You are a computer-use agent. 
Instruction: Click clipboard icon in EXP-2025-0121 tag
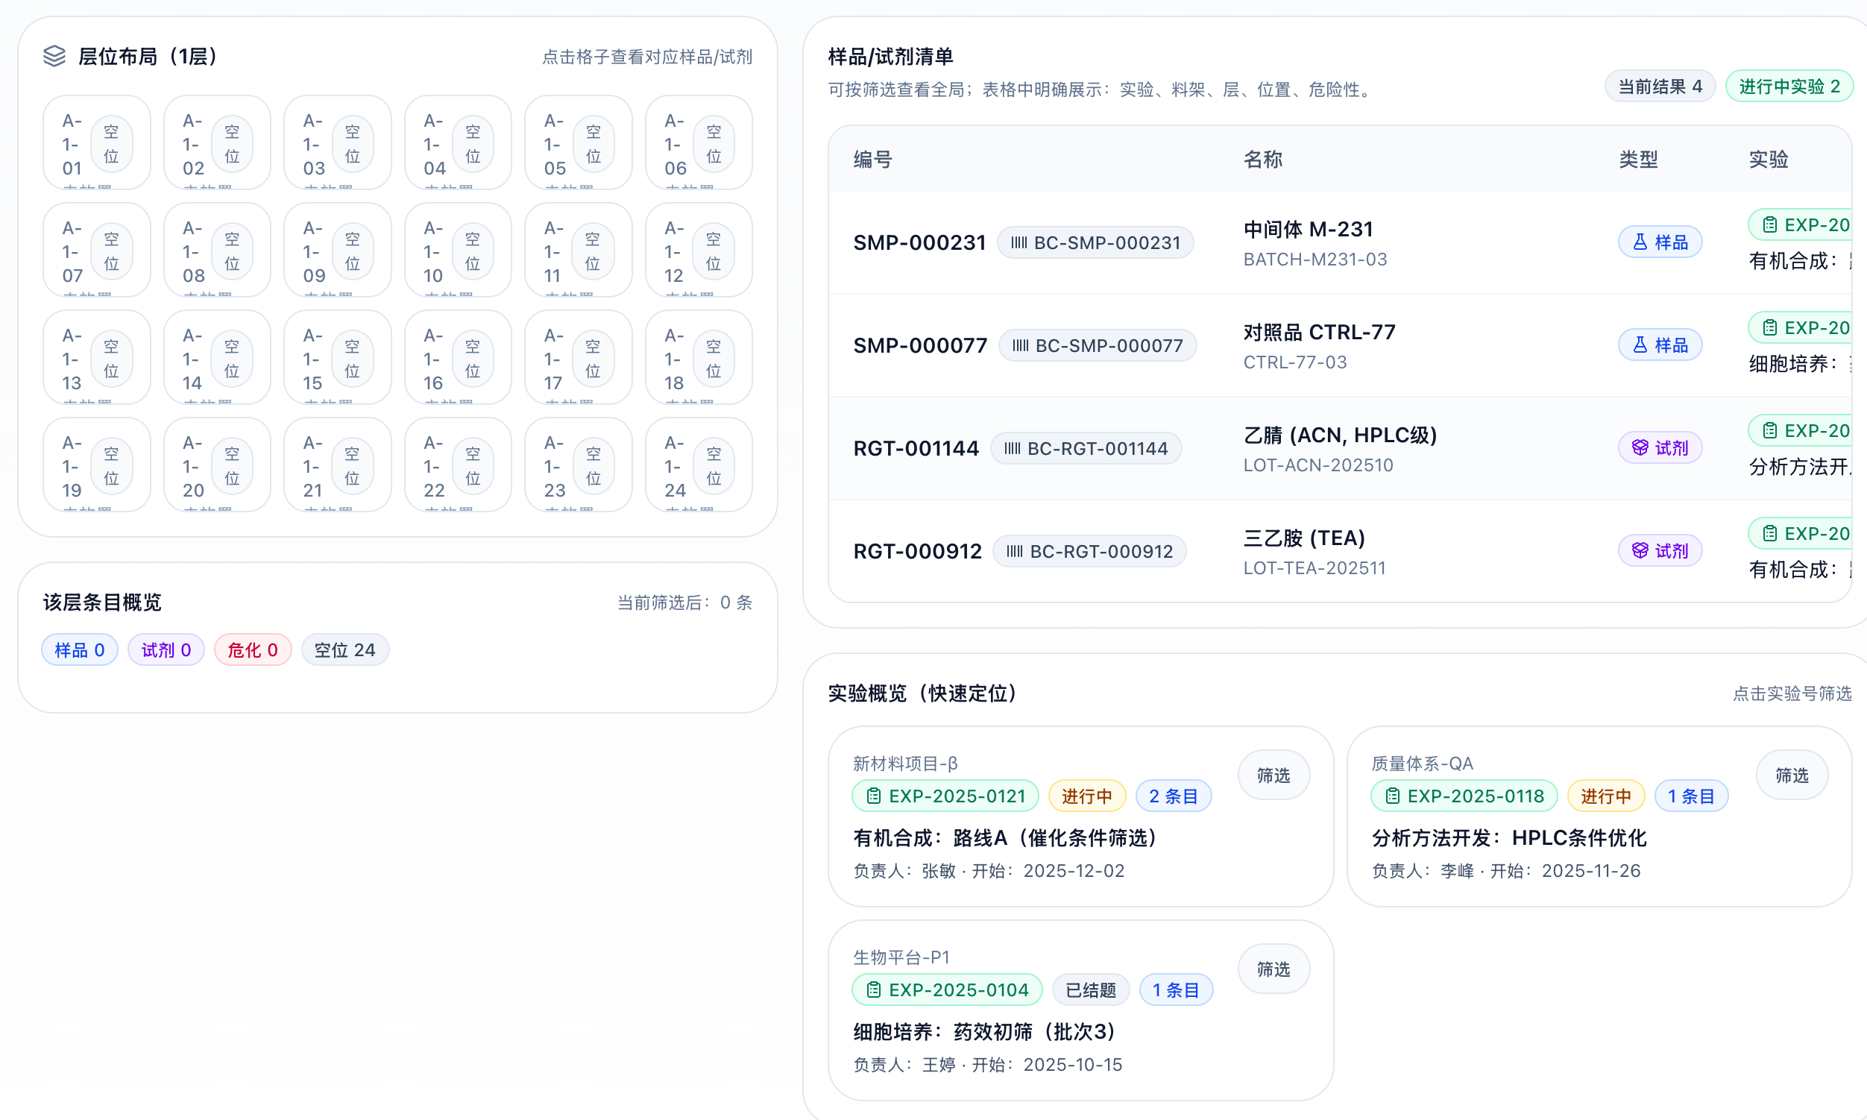pos(873,796)
